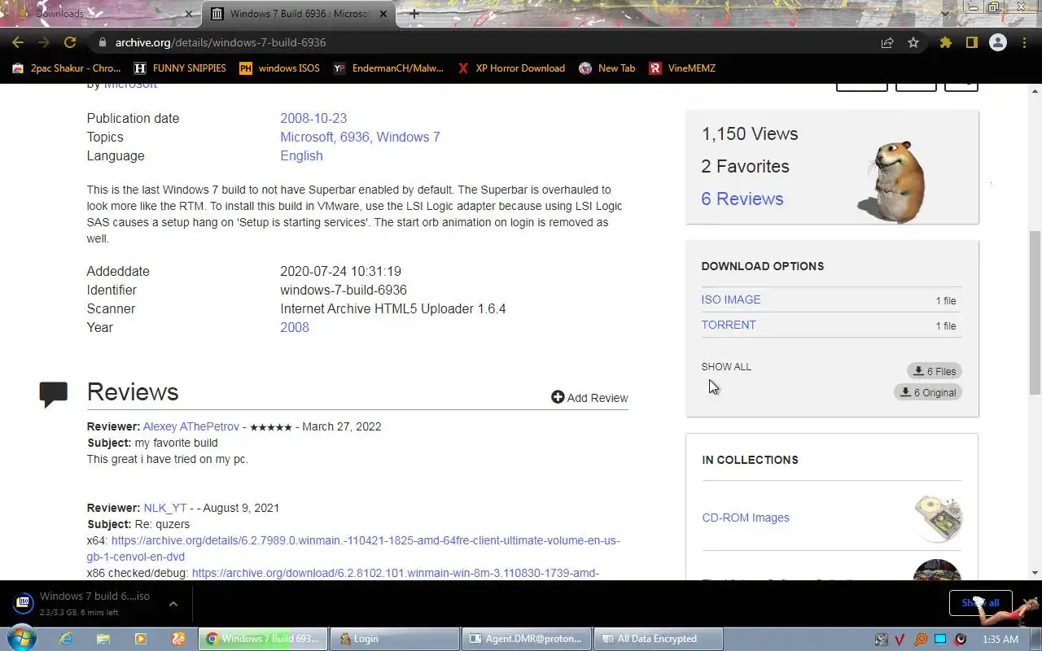Viewport: 1042px width, 651px height.
Task: Switch to the Login taskbar window
Action: pos(395,639)
